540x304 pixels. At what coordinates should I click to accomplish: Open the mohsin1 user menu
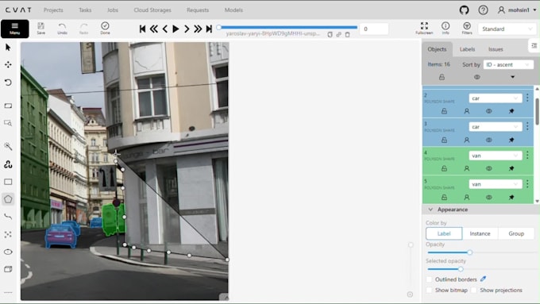517,10
